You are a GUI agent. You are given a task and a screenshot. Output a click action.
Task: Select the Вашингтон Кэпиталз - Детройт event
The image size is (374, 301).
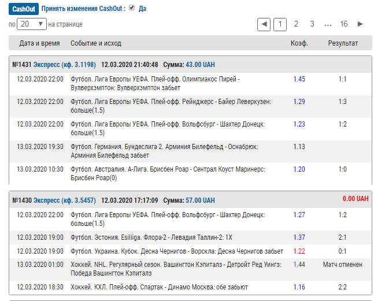176,269
